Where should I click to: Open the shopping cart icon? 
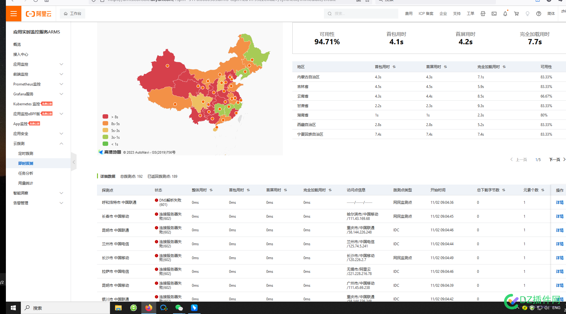coord(516,14)
